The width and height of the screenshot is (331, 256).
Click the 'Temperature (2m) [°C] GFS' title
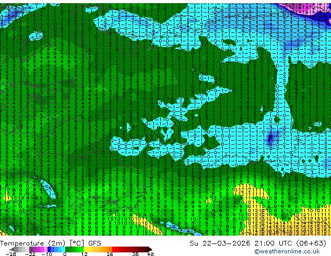(51, 243)
